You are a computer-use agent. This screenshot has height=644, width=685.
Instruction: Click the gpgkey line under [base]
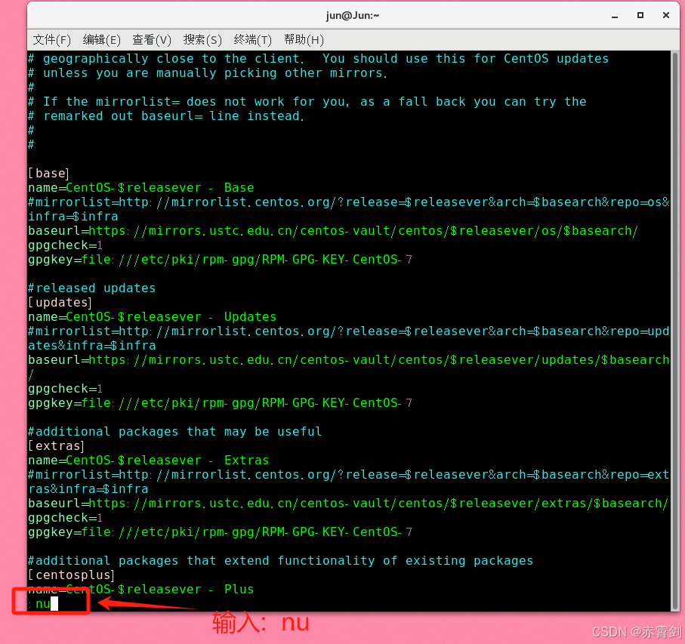pyautogui.click(x=221, y=260)
